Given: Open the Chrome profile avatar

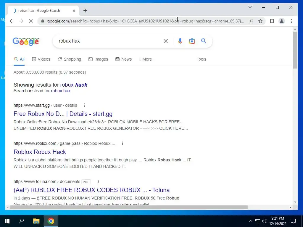Looking at the screenshot, I should pos(282,21).
